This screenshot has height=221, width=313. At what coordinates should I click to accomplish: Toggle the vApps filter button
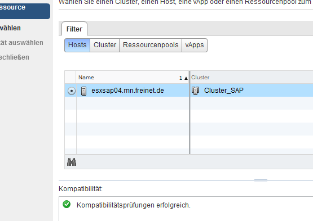[x=195, y=45]
